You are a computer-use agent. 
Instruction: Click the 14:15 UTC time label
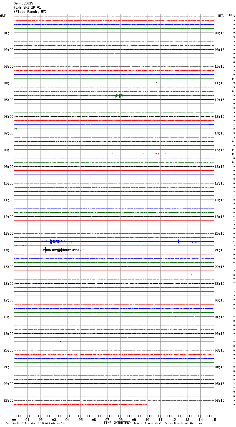220,133
